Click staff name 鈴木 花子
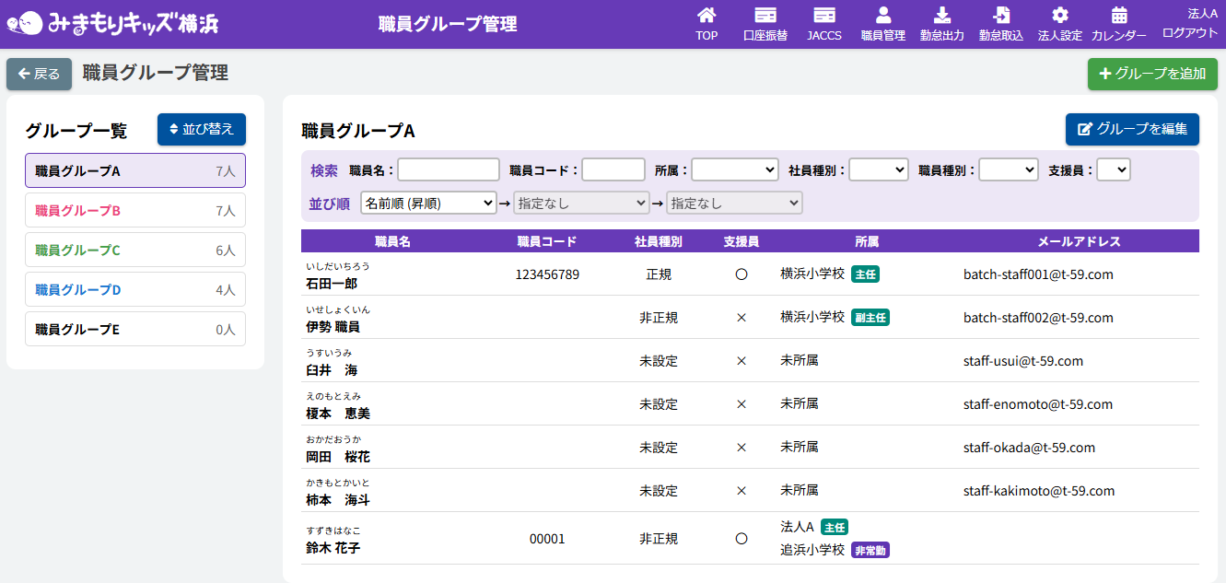 pos(333,548)
